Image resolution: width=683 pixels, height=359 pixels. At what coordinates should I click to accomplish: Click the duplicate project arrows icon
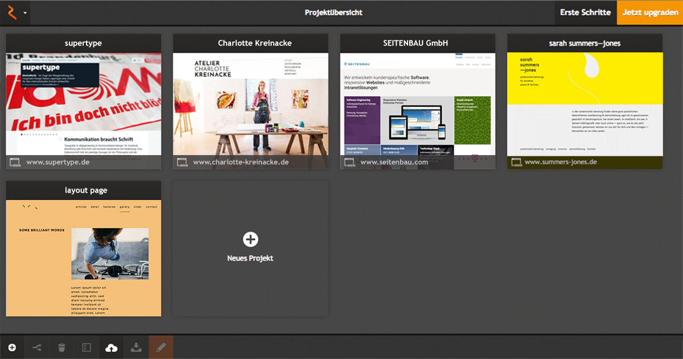tap(37, 348)
